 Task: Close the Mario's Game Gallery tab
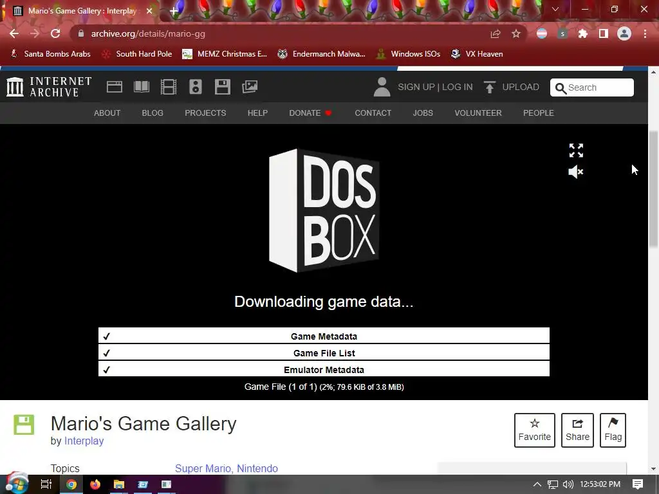point(149,11)
